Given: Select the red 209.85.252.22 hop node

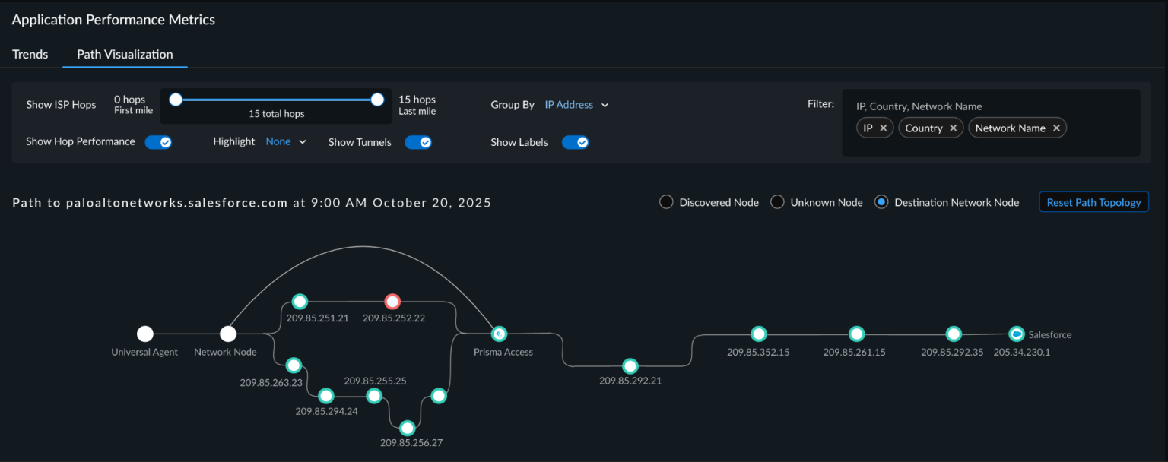Looking at the screenshot, I should [392, 301].
